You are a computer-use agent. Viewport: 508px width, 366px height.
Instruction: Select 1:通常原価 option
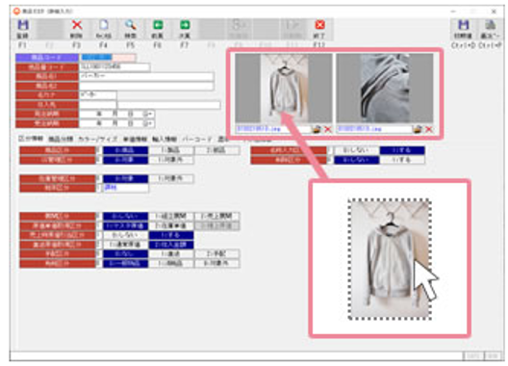pyautogui.click(x=126, y=245)
